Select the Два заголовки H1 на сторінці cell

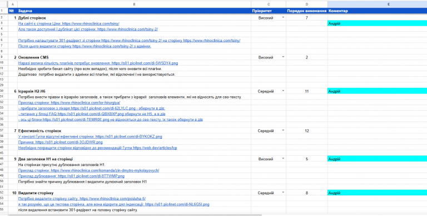134,159
